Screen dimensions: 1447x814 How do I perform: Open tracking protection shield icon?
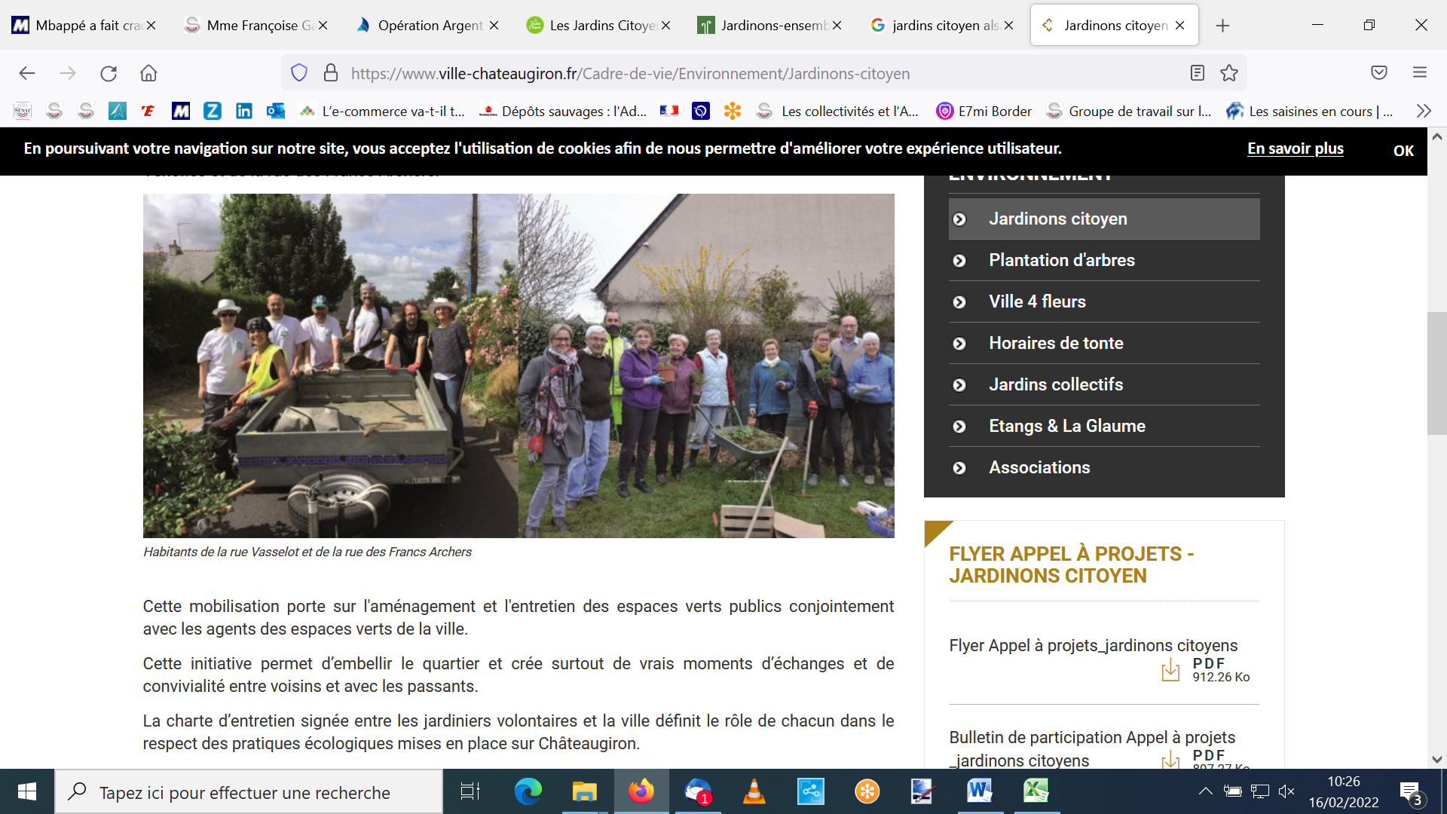[x=299, y=73]
